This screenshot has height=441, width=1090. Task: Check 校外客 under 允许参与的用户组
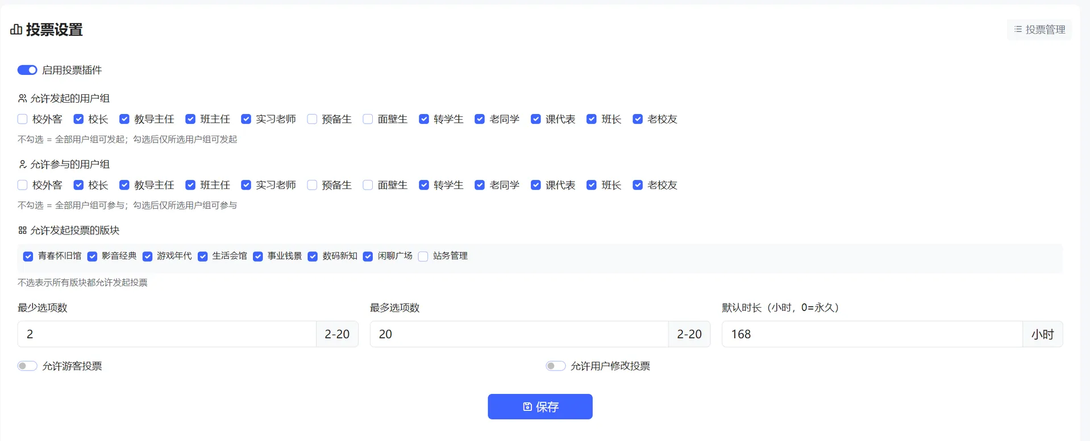(23, 185)
